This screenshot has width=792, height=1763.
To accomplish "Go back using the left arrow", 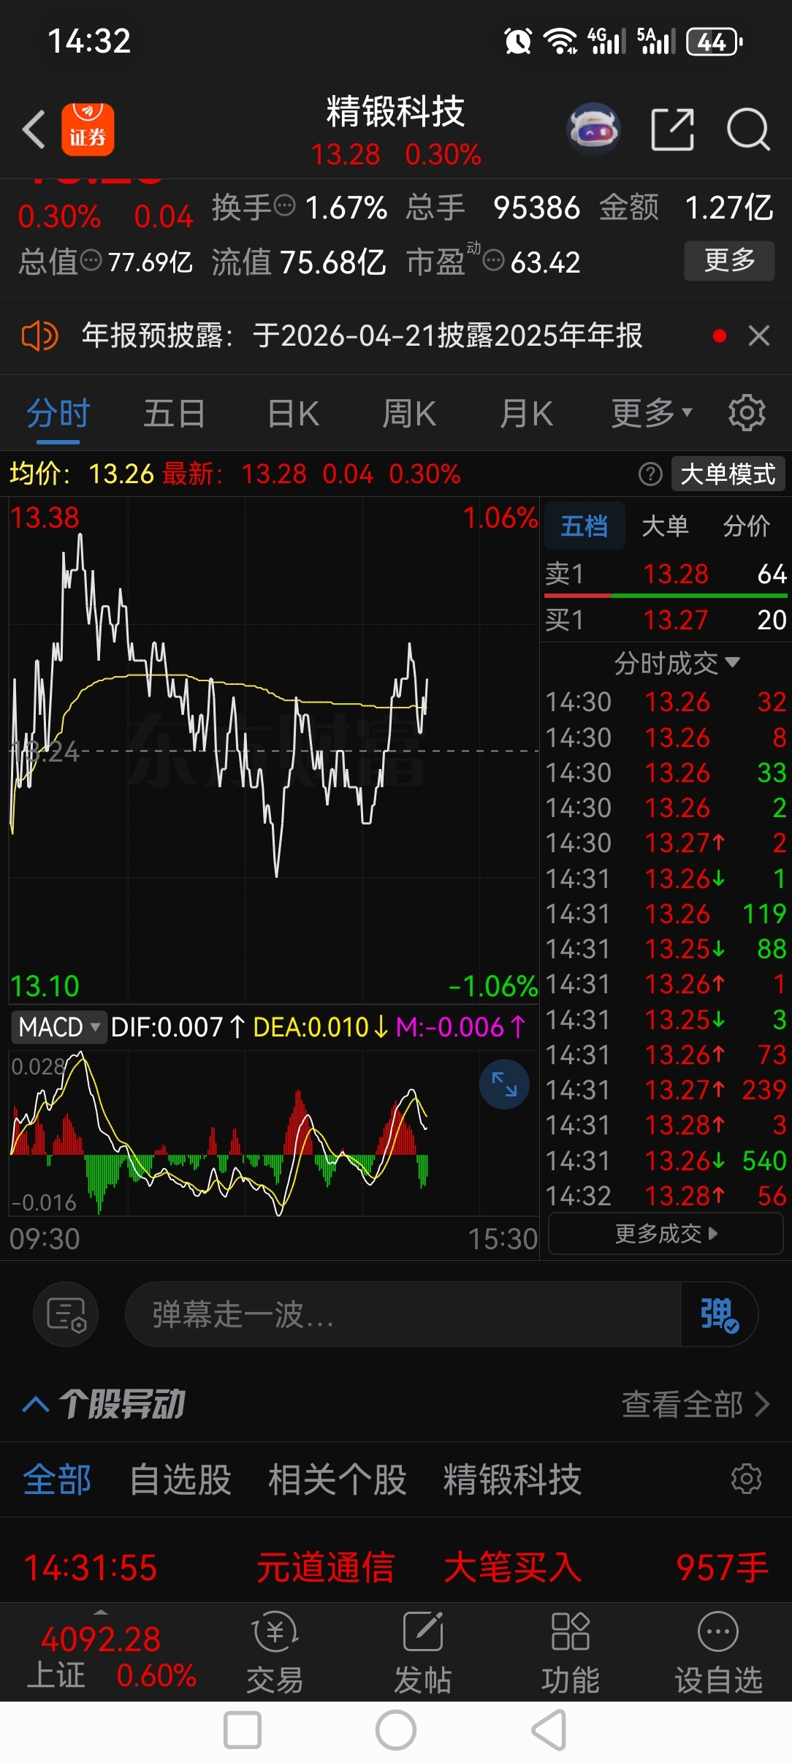I will (34, 129).
